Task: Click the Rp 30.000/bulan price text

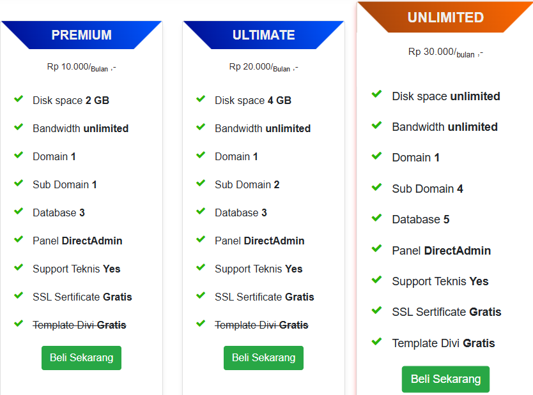Action: (x=445, y=52)
